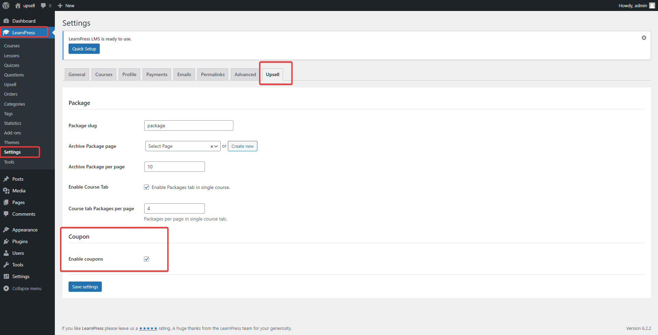658x335 pixels.
Task: Select the Upsell settings tab
Action: click(x=272, y=74)
